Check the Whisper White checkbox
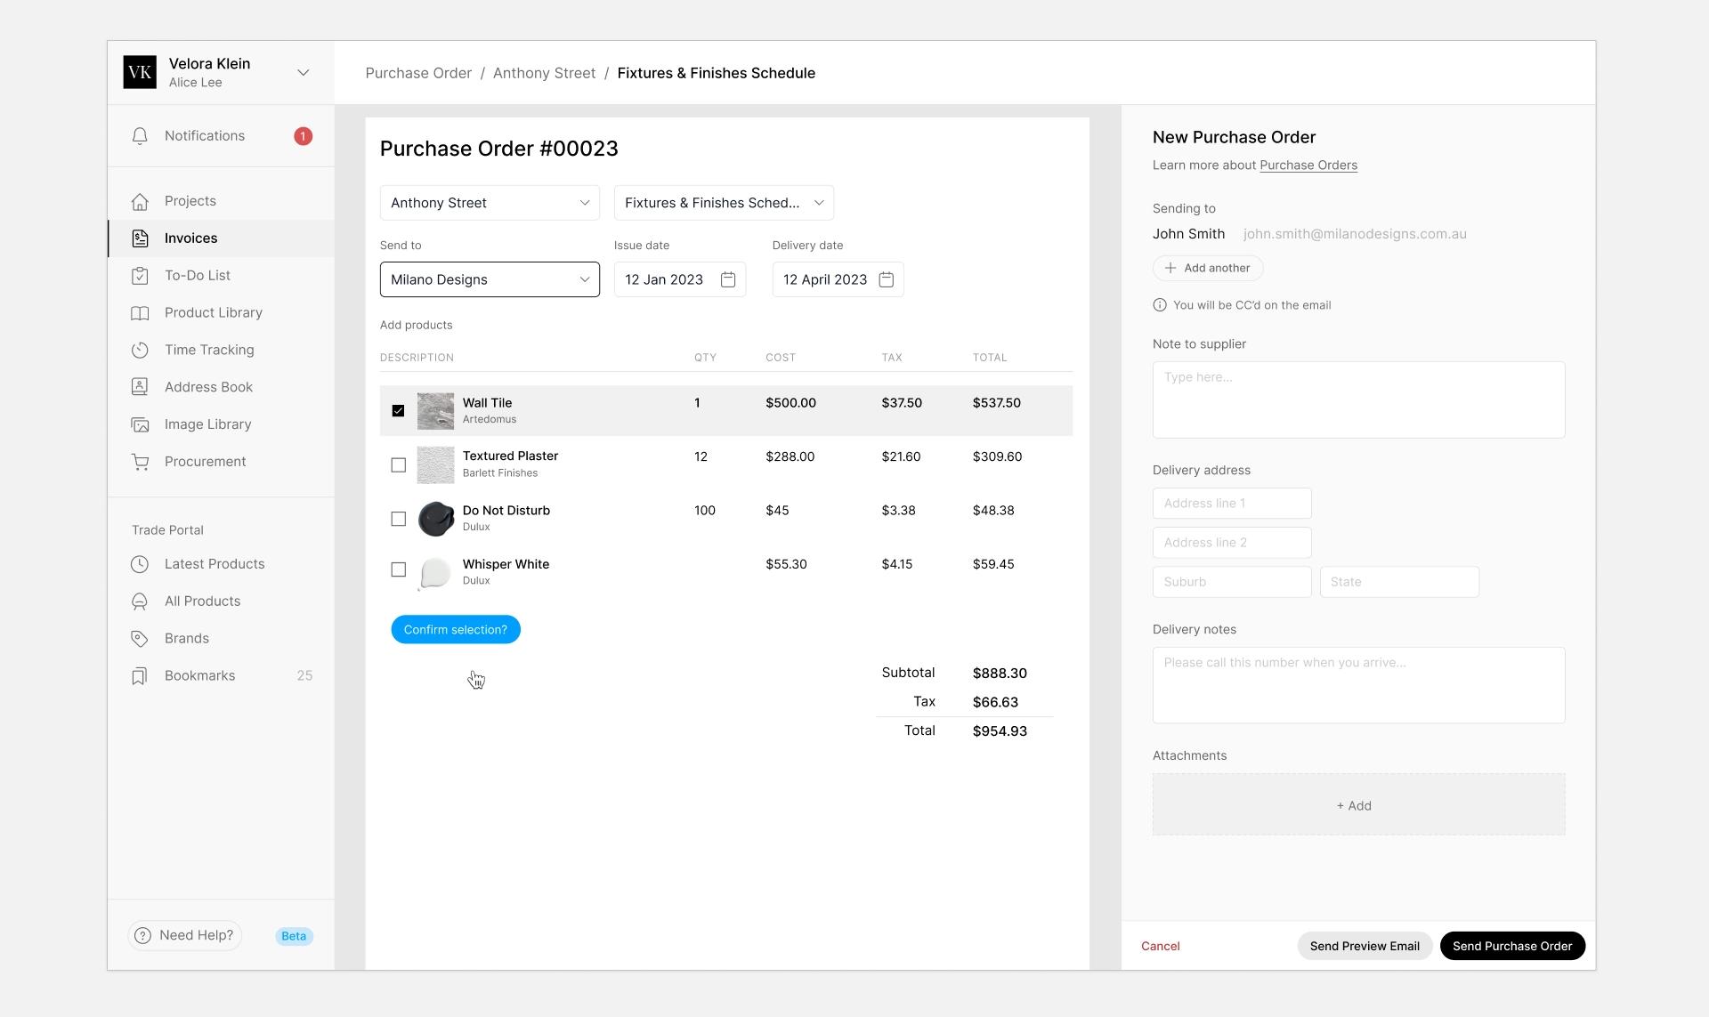The image size is (1709, 1017). (398, 569)
